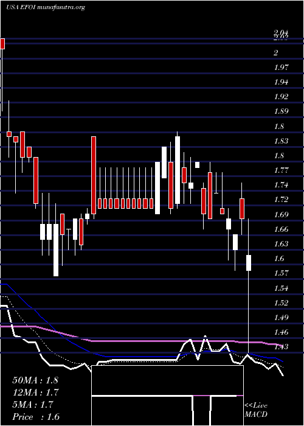Click the 5MA : 1.7 legend text
Viewport: 304px width, 426px height.
(33, 404)
